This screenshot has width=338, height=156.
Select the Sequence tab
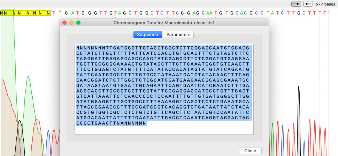point(148,35)
